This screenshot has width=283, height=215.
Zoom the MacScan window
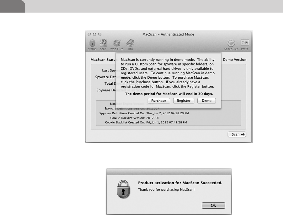[x=100, y=34]
